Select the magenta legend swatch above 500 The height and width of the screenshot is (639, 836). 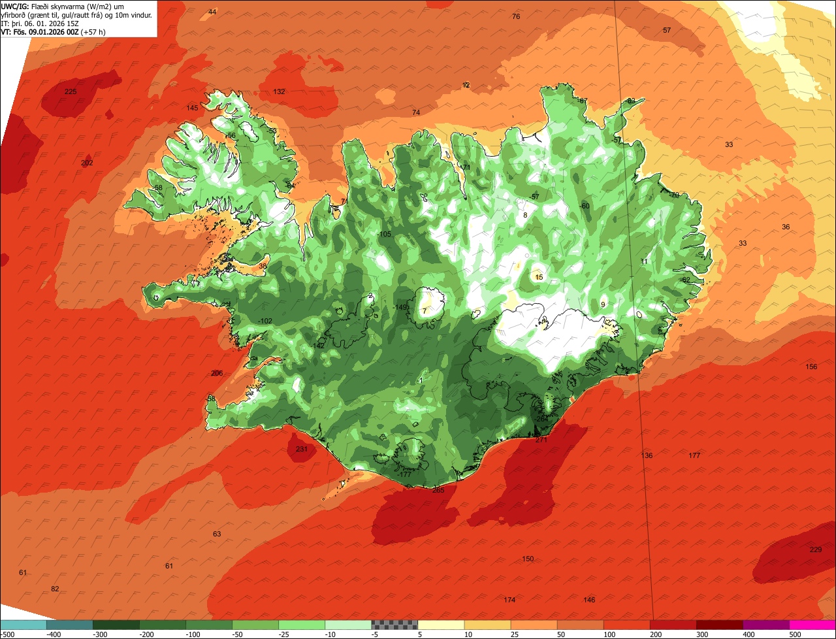coord(812,625)
